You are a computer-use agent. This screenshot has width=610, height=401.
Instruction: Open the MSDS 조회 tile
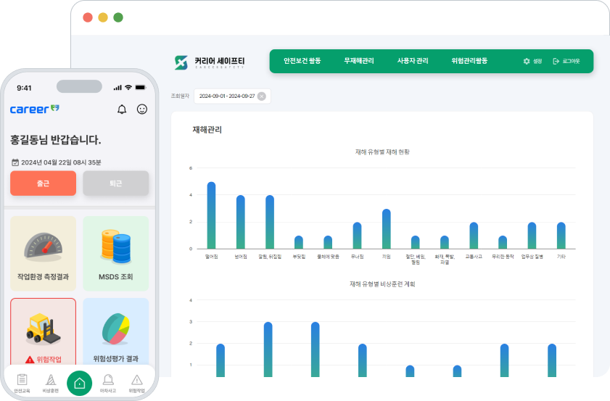point(115,250)
